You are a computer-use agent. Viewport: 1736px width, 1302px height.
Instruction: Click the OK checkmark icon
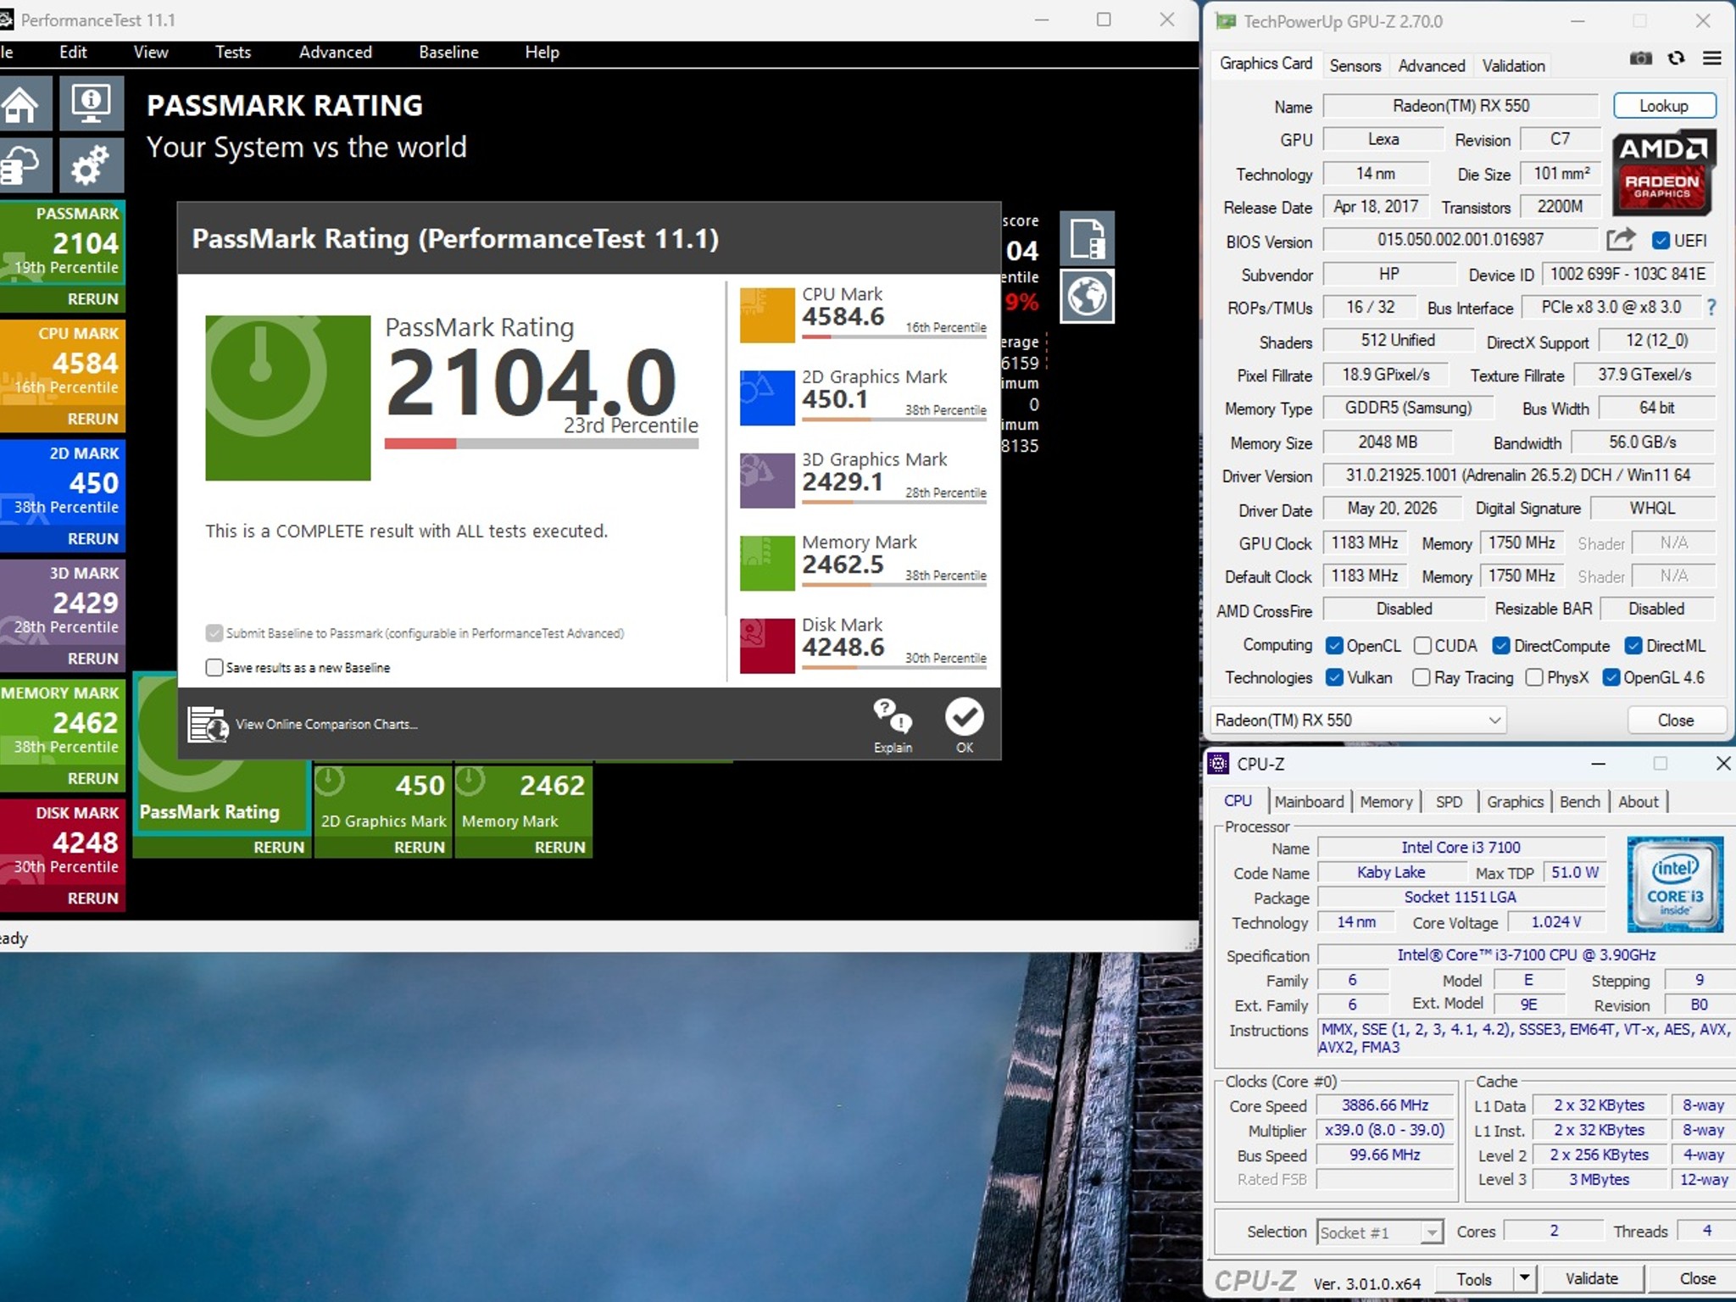click(x=965, y=717)
